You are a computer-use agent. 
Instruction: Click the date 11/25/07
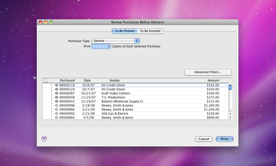tap(88, 97)
